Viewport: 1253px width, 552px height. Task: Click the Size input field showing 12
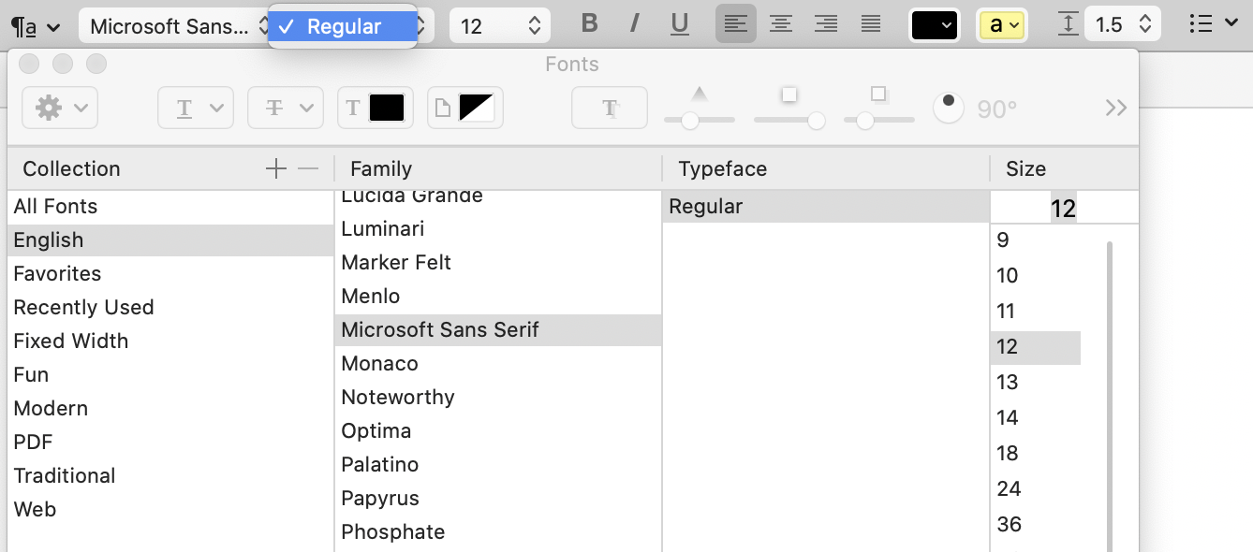pyautogui.click(x=1064, y=208)
